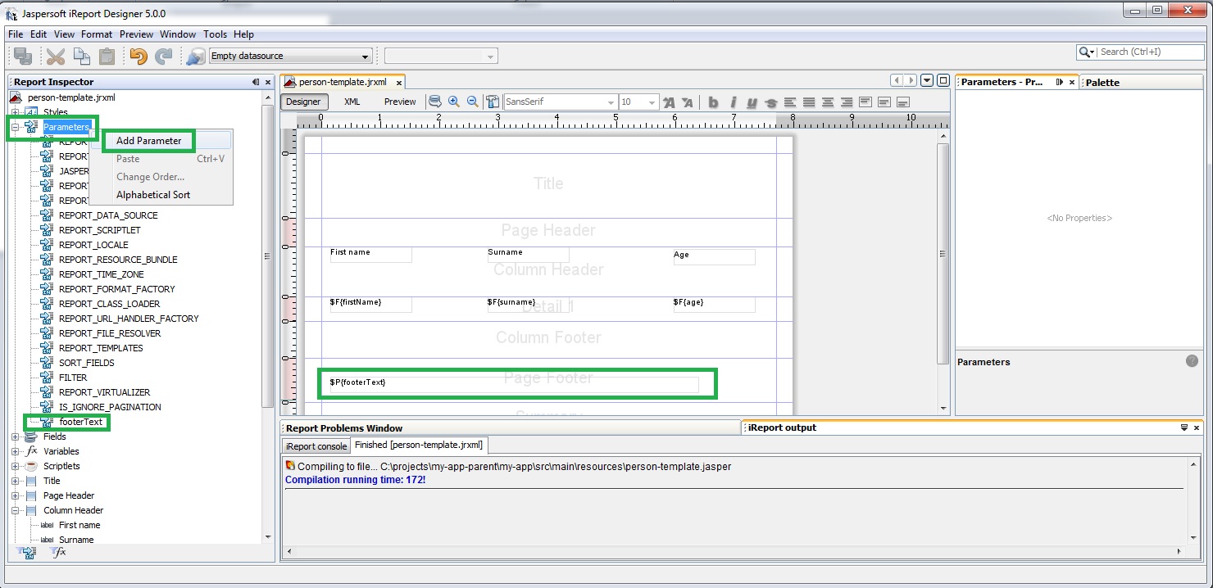The height and width of the screenshot is (588, 1213).
Task: Click the Undo arrow icon
Action: [x=139, y=56]
